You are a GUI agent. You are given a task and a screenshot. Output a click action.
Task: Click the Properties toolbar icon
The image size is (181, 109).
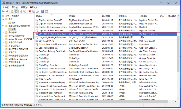coord(34,11)
